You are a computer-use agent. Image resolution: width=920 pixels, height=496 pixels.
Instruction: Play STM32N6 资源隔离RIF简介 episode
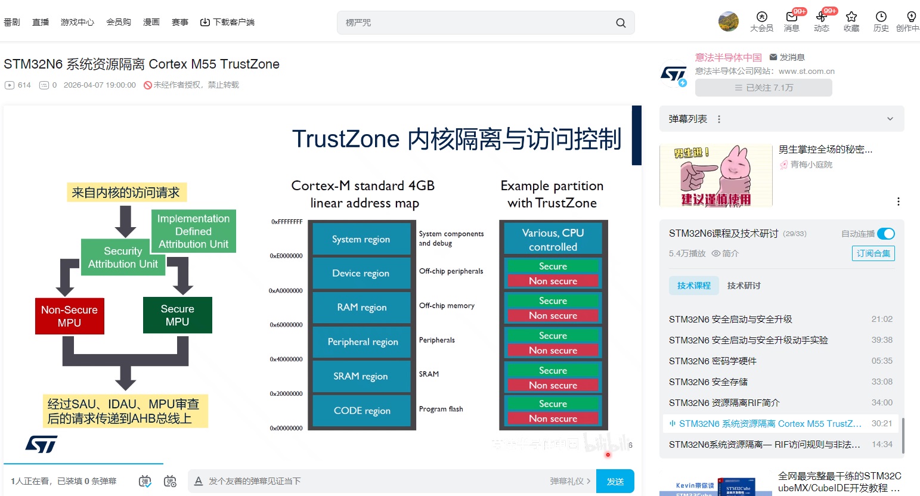point(780,402)
